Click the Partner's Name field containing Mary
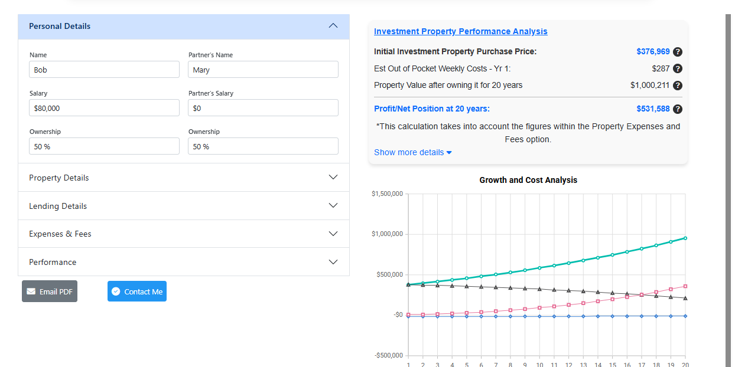Image resolution: width=735 pixels, height=367 pixels. pyautogui.click(x=263, y=70)
